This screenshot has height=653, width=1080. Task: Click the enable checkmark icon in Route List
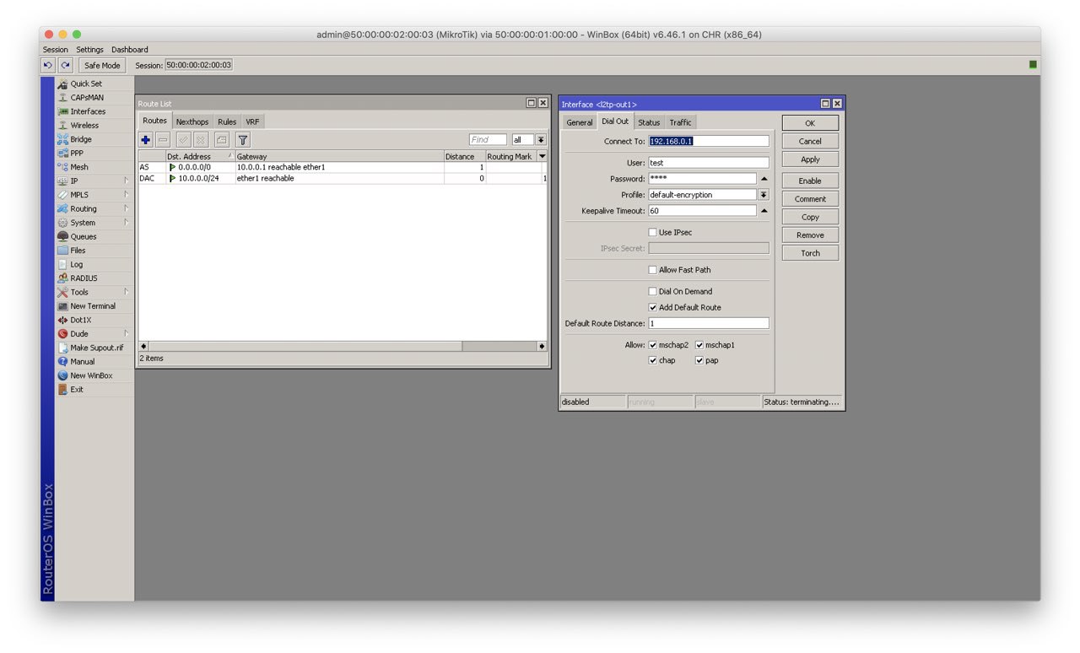(183, 140)
